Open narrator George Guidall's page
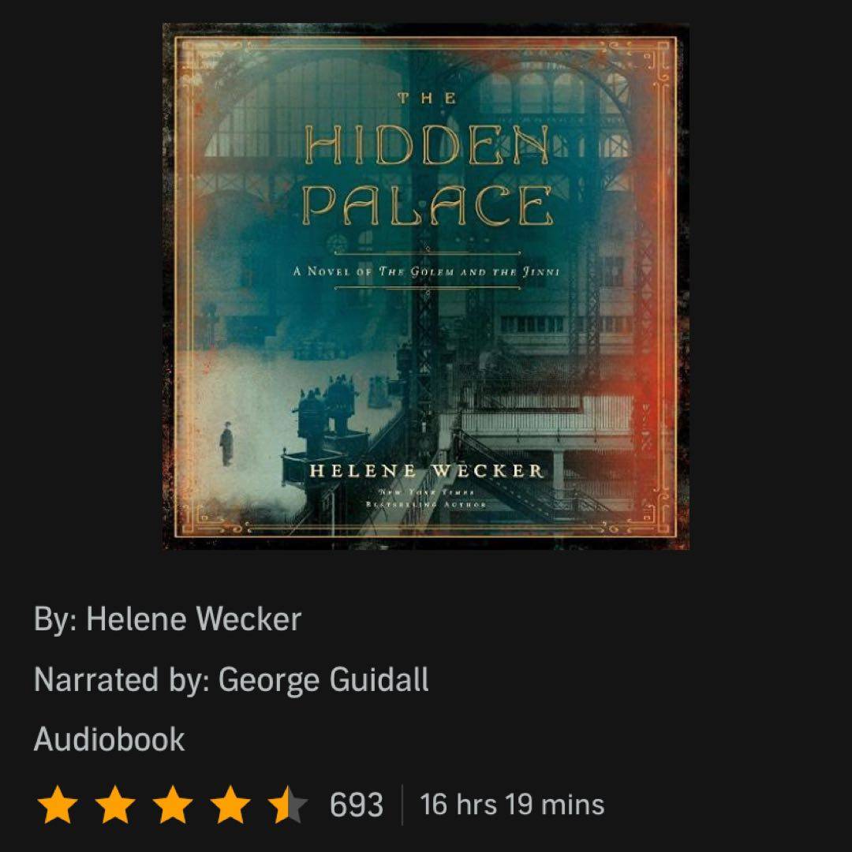 coord(323,679)
